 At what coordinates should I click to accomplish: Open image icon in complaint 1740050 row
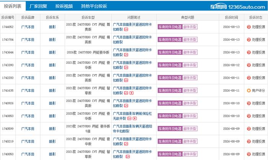click(127, 157)
